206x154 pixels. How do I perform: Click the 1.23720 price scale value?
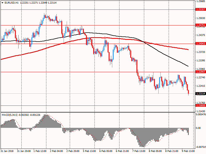coord(201,52)
